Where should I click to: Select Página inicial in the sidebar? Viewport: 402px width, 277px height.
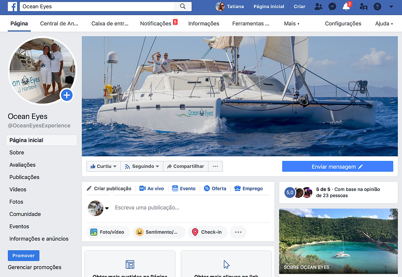click(x=41, y=140)
